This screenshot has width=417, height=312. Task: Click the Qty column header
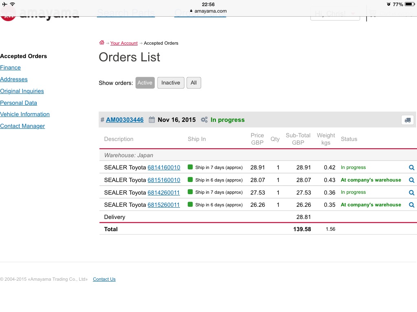(x=275, y=139)
